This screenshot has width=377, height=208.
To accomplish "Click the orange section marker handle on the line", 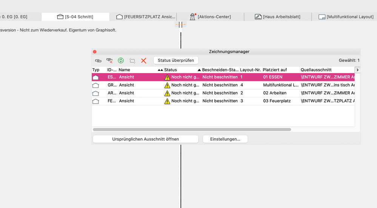I will (180, 24).
